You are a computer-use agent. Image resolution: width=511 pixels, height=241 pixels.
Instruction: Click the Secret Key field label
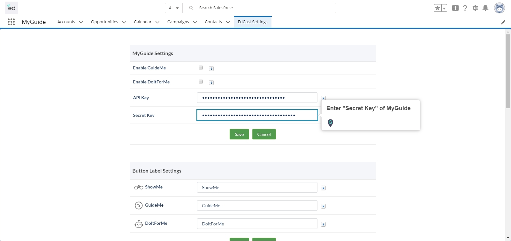pos(144,115)
